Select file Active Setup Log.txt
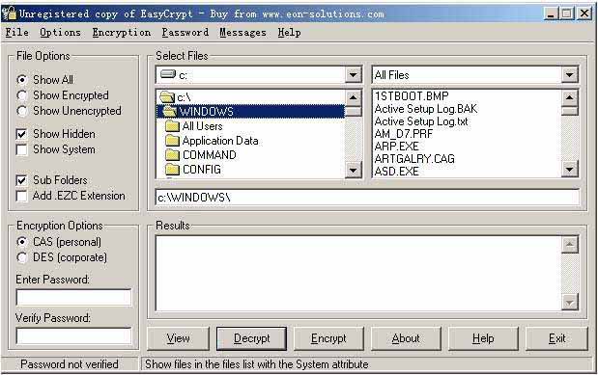 tap(421, 121)
